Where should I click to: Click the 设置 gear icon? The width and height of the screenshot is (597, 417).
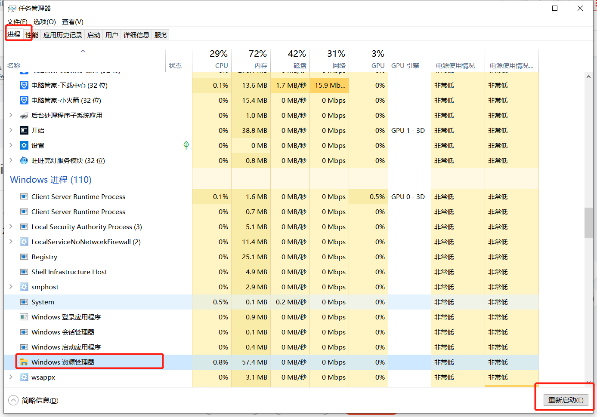[x=24, y=145]
